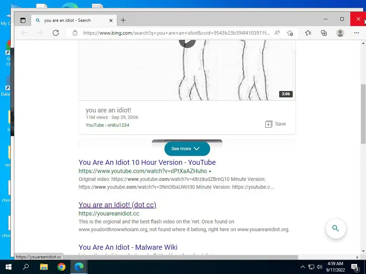Open the tab actions menu icon
The width and height of the screenshot is (366, 274).
23,20
